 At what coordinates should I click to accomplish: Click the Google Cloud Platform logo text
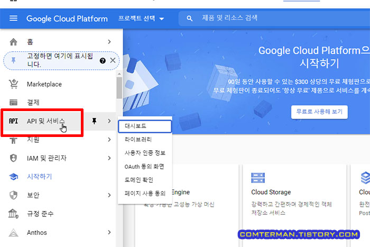67,19
